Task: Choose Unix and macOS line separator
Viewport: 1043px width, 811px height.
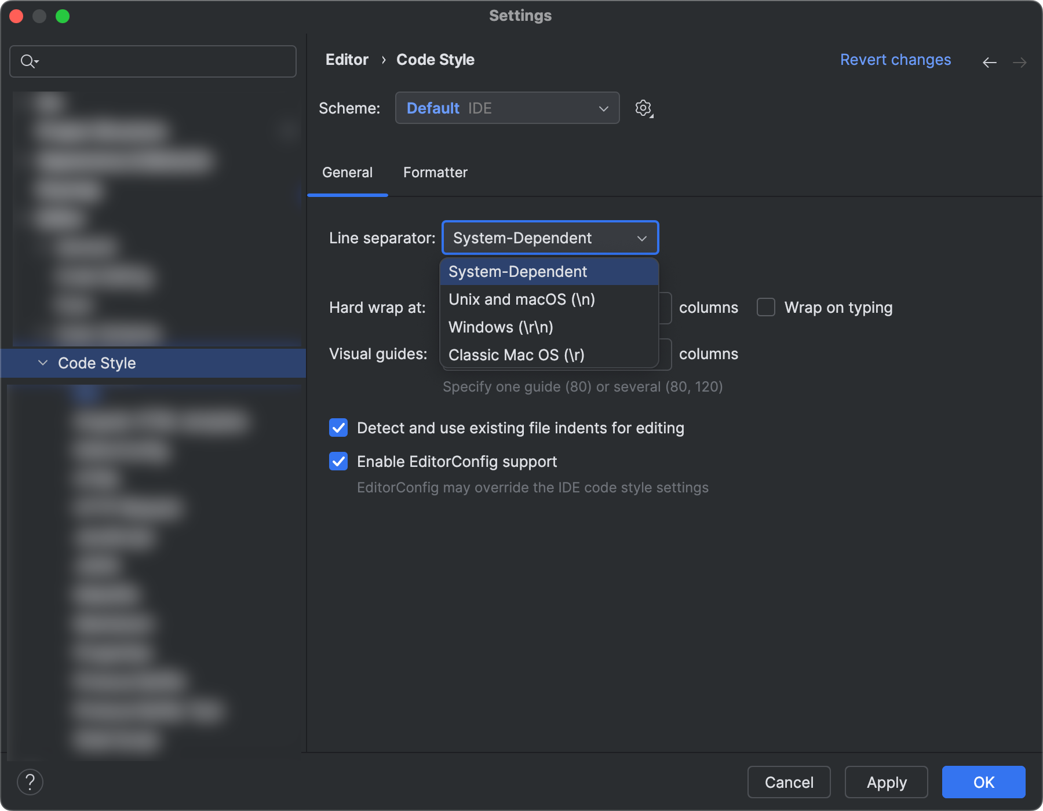Action: [x=520, y=299]
